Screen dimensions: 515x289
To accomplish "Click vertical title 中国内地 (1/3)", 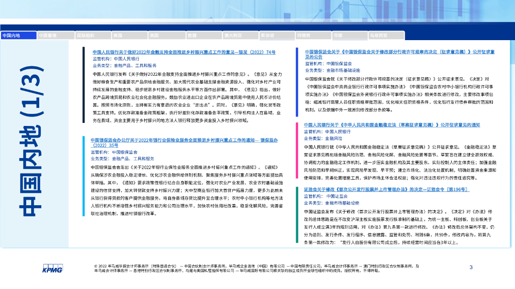I will pos(31,141).
